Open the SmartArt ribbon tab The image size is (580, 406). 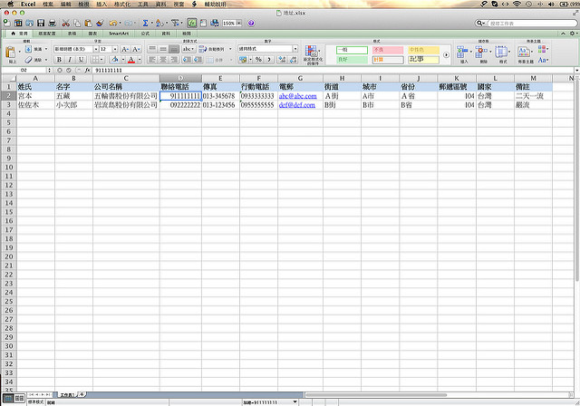point(119,34)
